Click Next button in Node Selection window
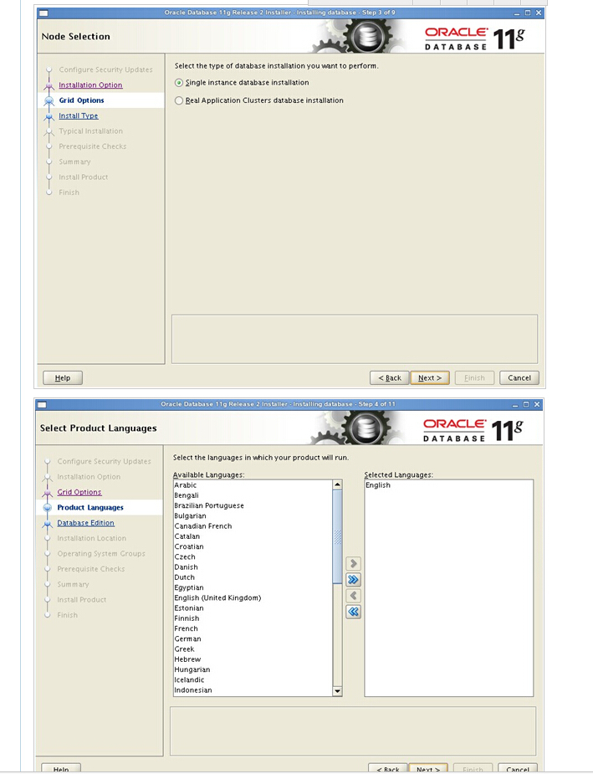 430,377
